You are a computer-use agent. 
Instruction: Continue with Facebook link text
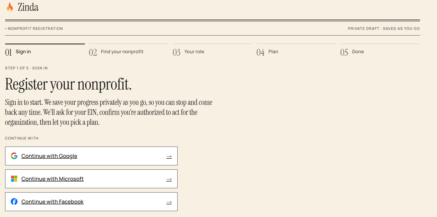(53, 202)
